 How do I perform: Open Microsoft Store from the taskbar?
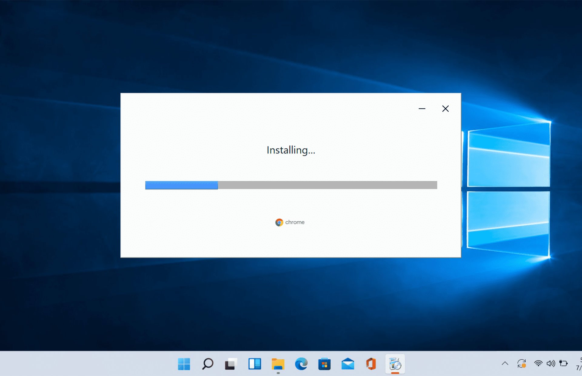click(324, 364)
